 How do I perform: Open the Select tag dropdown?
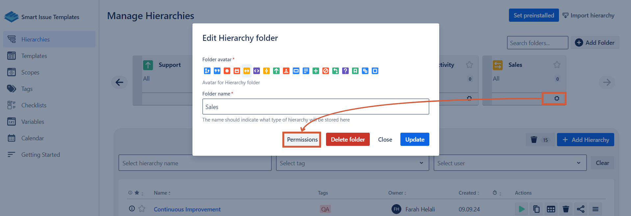tap(352, 163)
